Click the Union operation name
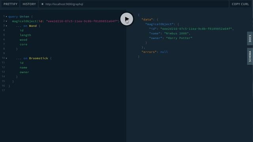The height and width of the screenshot is (142, 253). coord(25,17)
